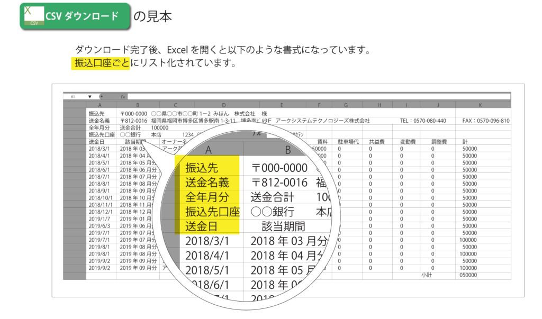Click the date cell "2019/6/3"

tap(99, 226)
